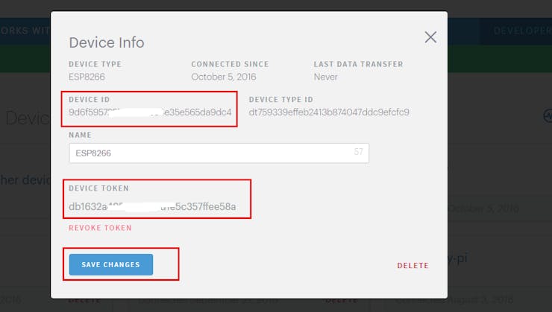Viewport: 552px width, 312px height.
Task: Click the Connected Since date October 5, 2016
Action: [x=224, y=77]
